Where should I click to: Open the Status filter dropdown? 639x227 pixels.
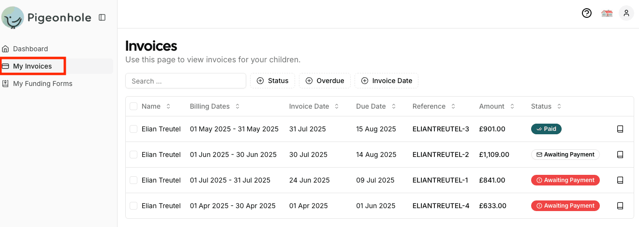(x=272, y=81)
